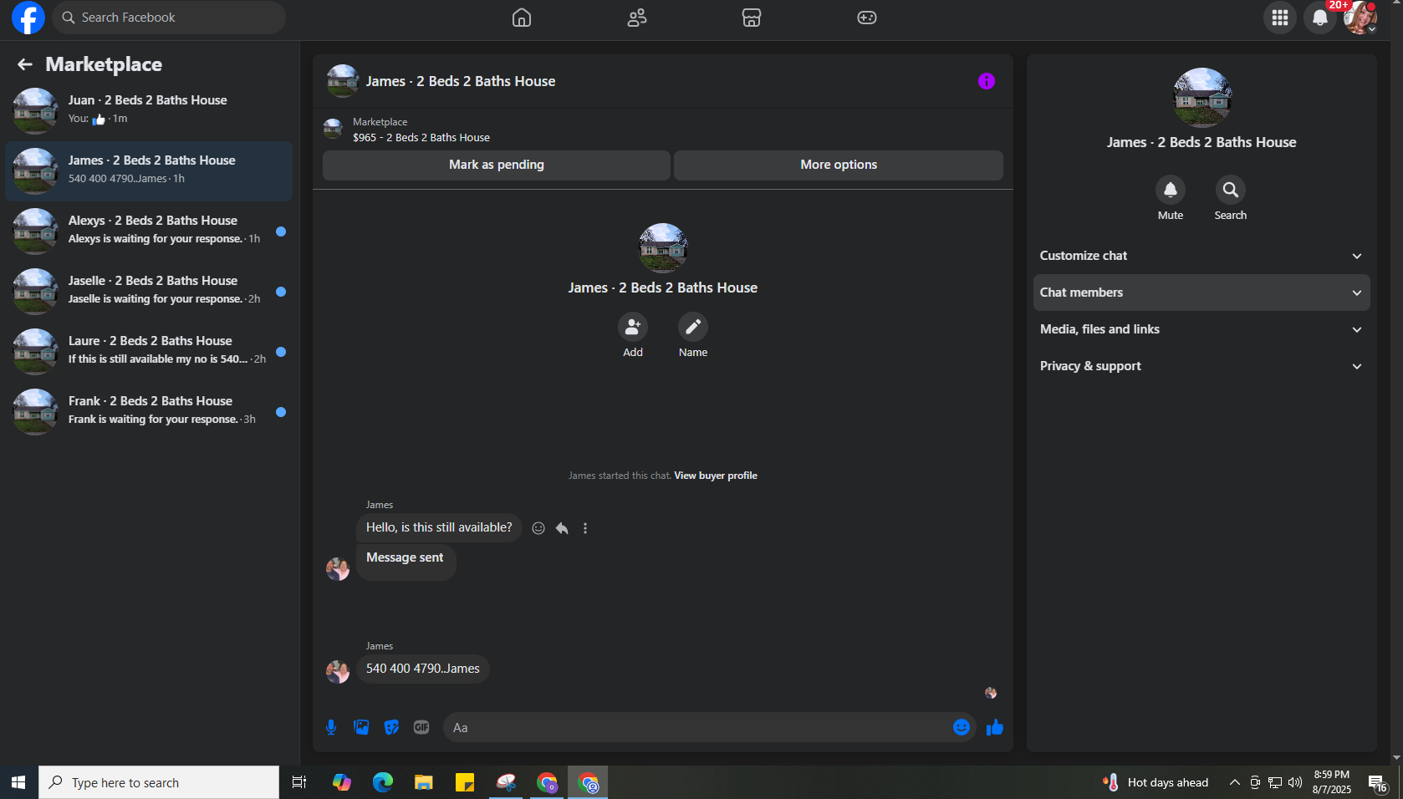Click the More options button
Screen dimensions: 1403x799
839,165
